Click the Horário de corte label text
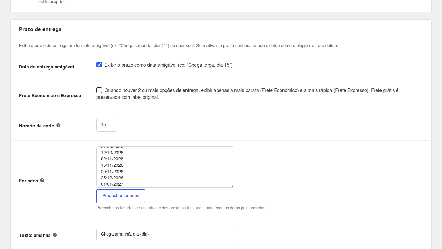The width and height of the screenshot is (442, 249). tap(37, 126)
